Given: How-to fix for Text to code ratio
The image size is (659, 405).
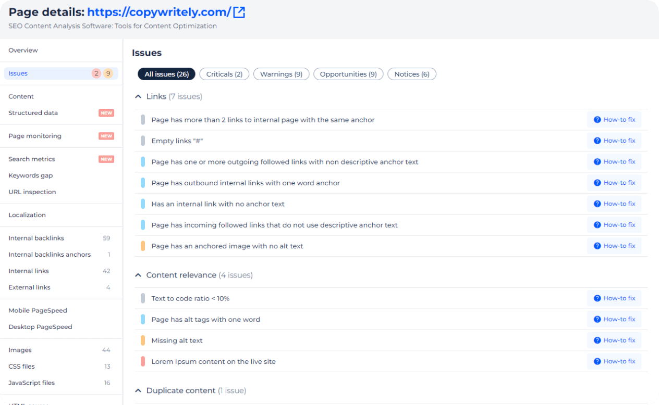Looking at the screenshot, I should point(614,298).
